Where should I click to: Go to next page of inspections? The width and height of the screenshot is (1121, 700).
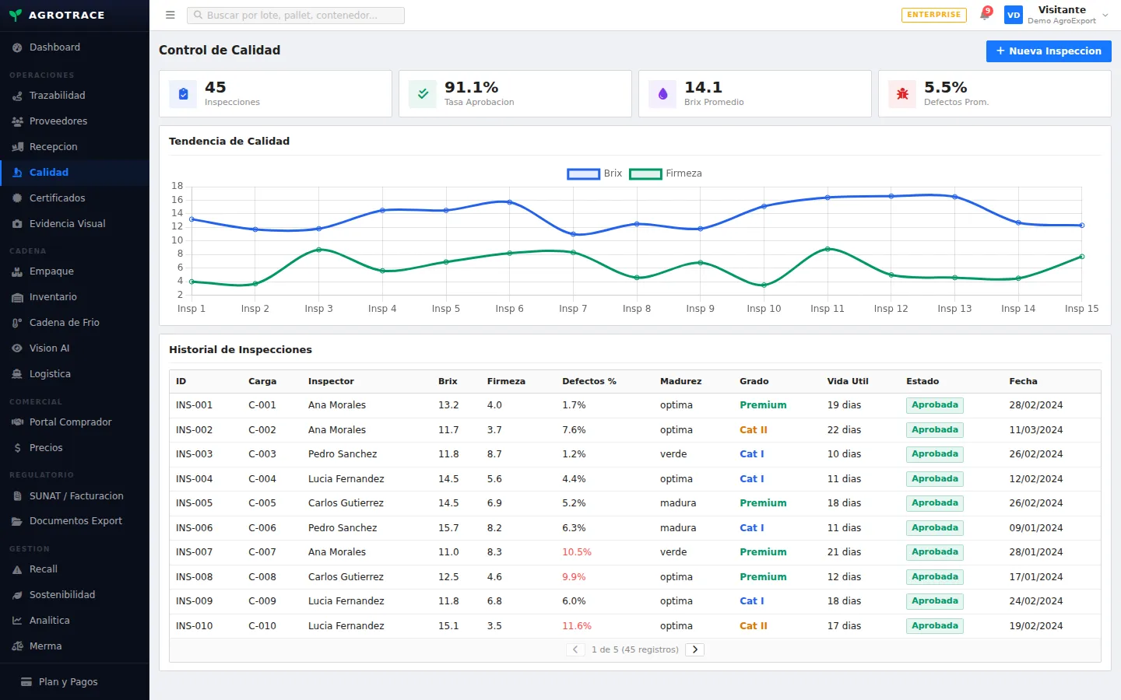point(694,649)
